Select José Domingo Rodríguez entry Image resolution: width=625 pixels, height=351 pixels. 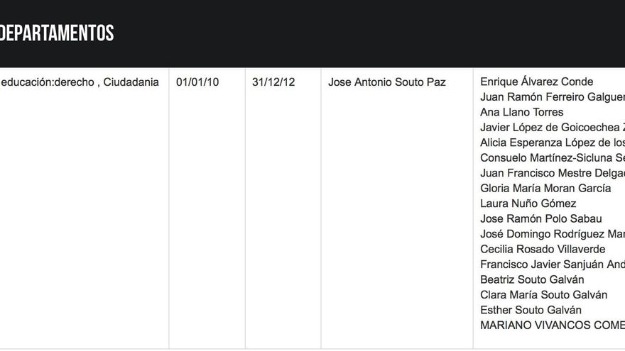click(x=553, y=234)
